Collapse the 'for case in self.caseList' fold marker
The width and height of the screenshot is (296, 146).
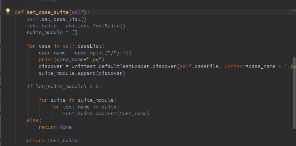pos(1,46)
